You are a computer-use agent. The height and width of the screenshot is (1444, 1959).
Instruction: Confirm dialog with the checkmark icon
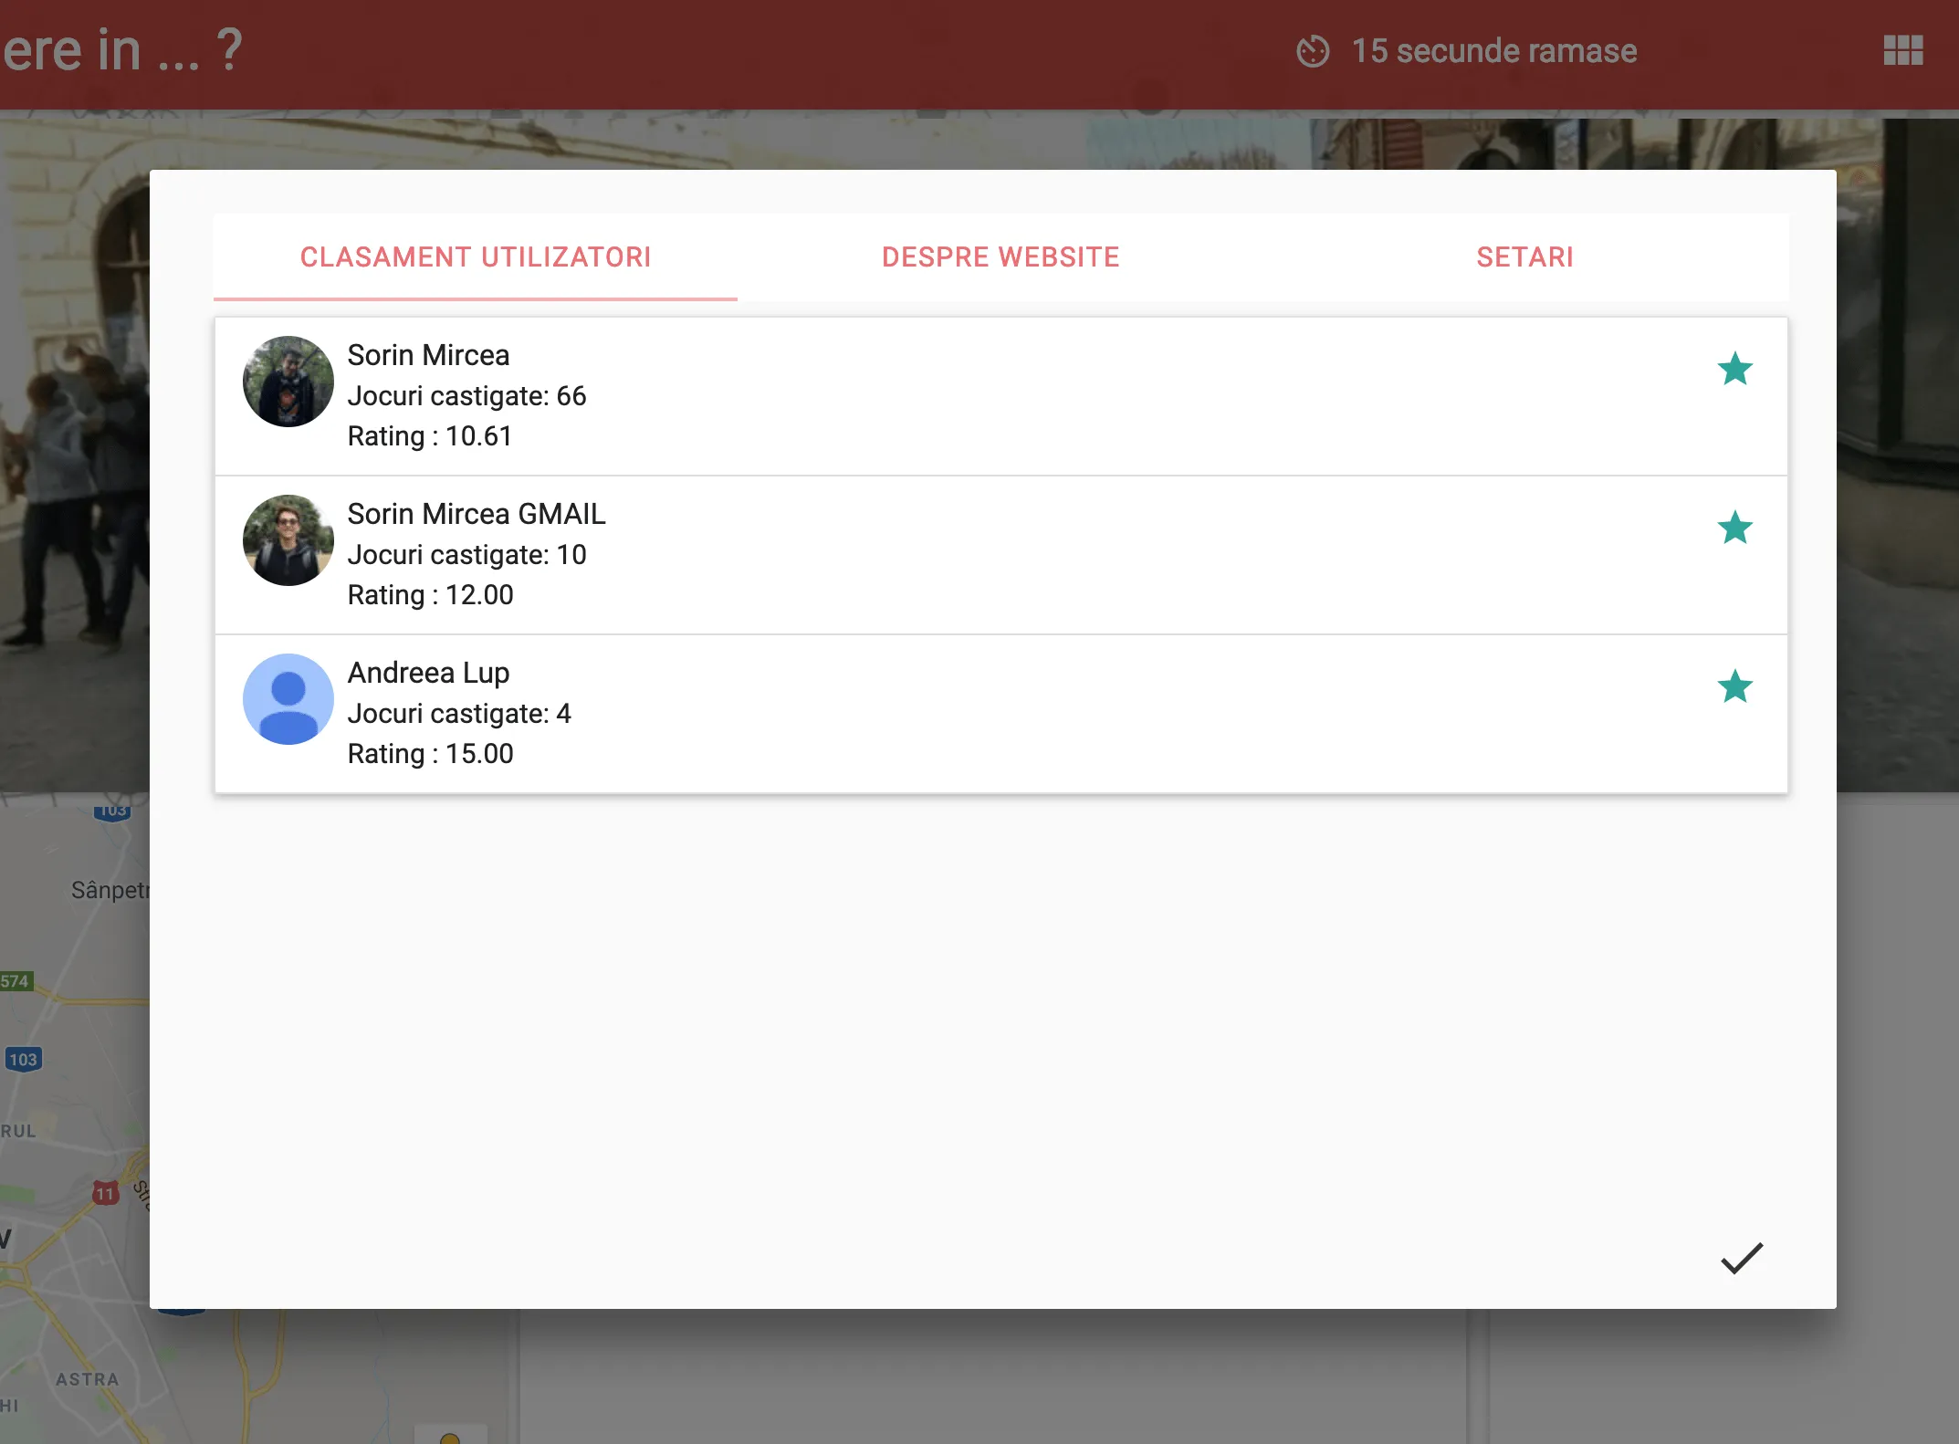(x=1741, y=1259)
